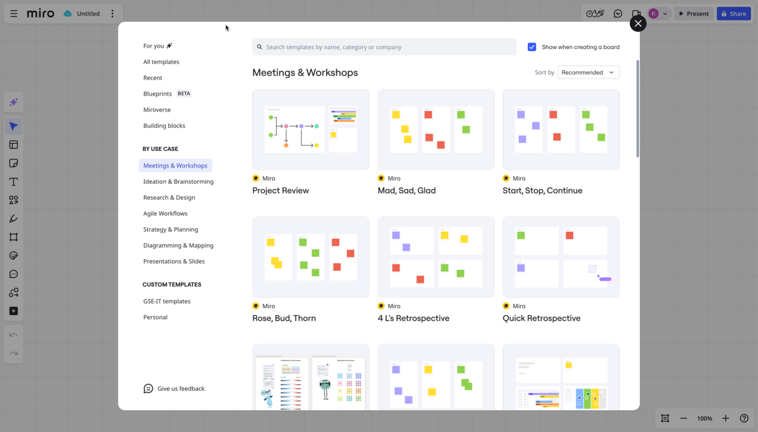The image size is (758, 432).
Task: Open the board options three-dot menu
Action: (112, 14)
